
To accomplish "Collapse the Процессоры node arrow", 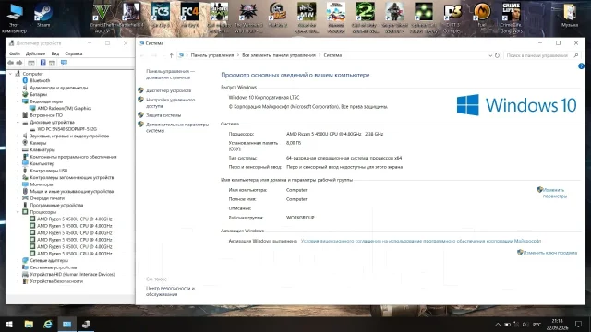I will tap(18, 212).
